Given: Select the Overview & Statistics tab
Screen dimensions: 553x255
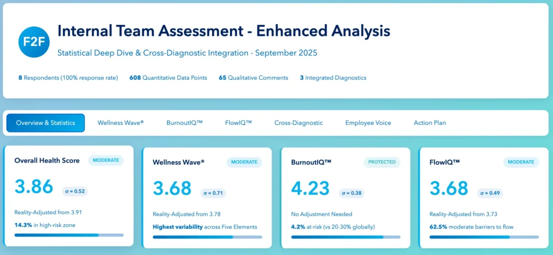Looking at the screenshot, I should click(45, 123).
